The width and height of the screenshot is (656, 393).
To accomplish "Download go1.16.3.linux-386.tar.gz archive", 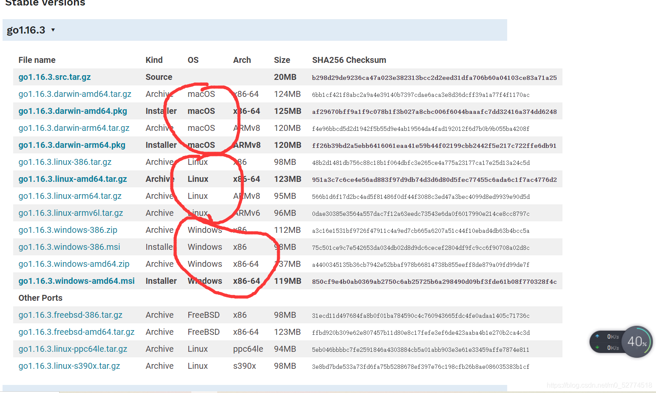I will click(x=65, y=162).
